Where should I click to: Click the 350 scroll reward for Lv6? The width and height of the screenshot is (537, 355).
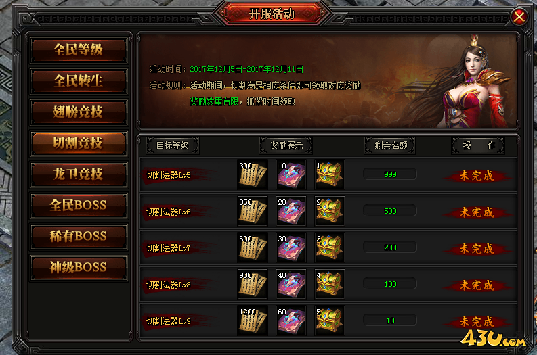[x=253, y=211]
